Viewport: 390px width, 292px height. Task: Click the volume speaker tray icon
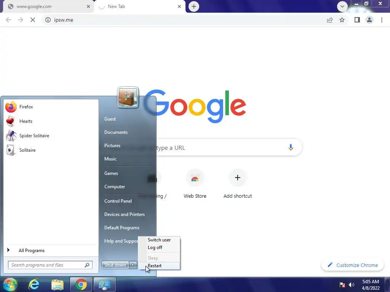352,285
